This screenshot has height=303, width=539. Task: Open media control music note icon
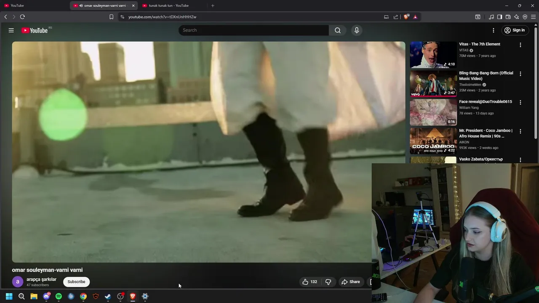(x=491, y=17)
